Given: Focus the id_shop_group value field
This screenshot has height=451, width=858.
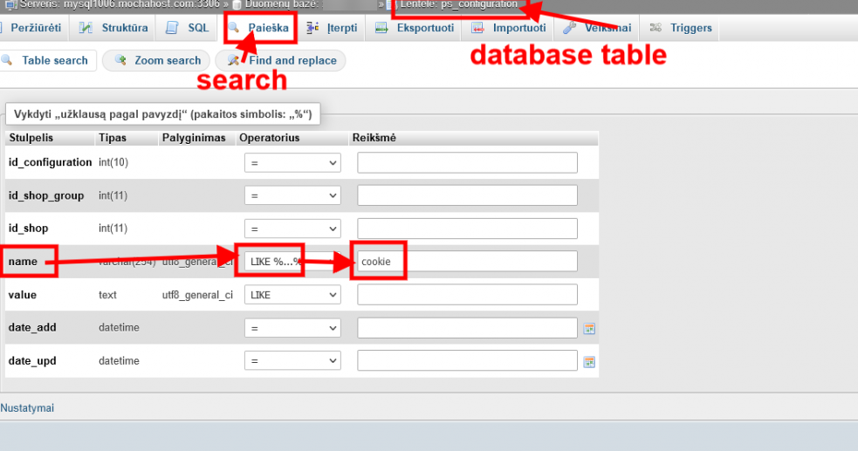Looking at the screenshot, I should (467, 195).
